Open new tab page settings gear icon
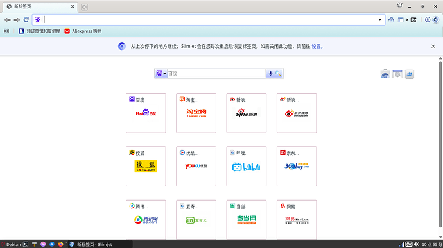The image size is (443, 248). click(x=397, y=74)
